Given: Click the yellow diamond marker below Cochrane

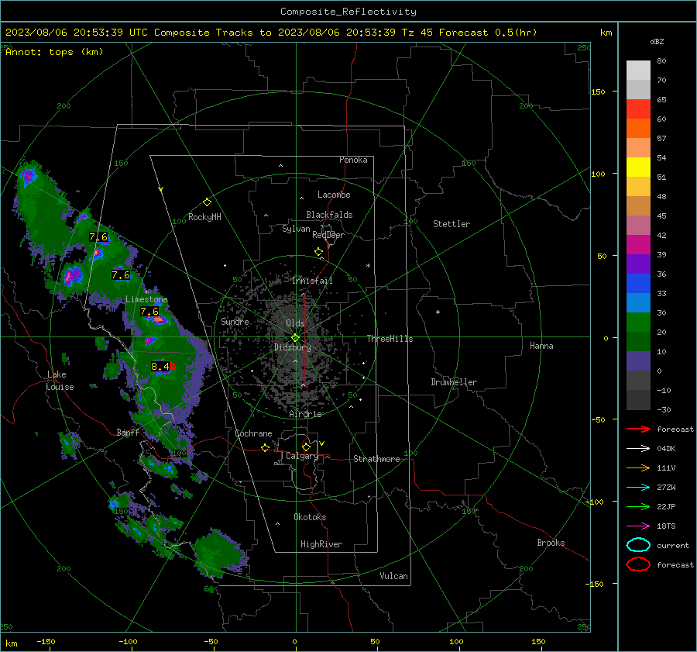Looking at the screenshot, I should 265,448.
